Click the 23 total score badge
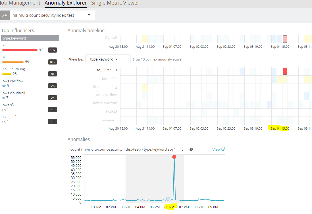Image resolution: width=312 pixels, height=214 pixels. [53, 98]
